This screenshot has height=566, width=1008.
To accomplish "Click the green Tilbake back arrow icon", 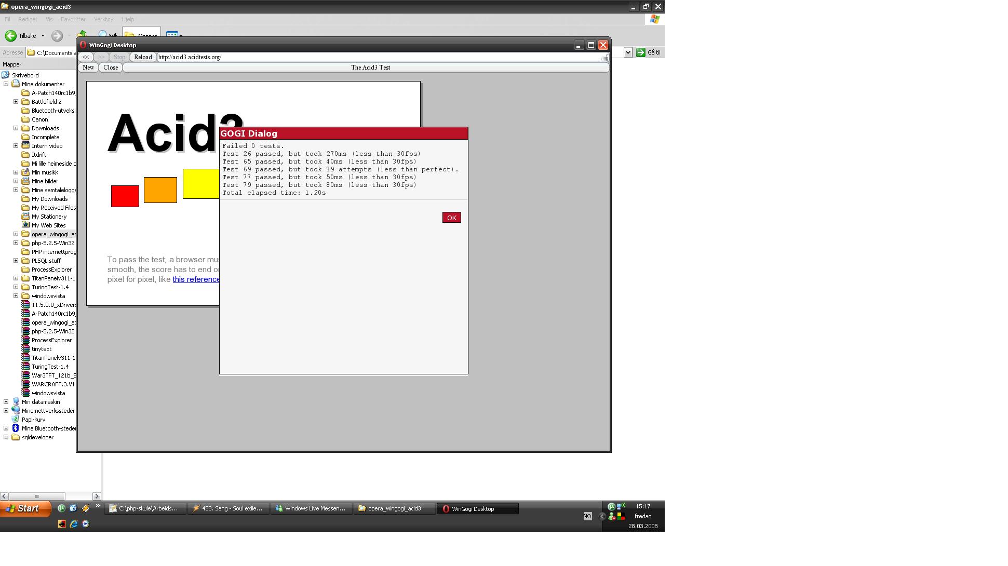I will 10,36.
